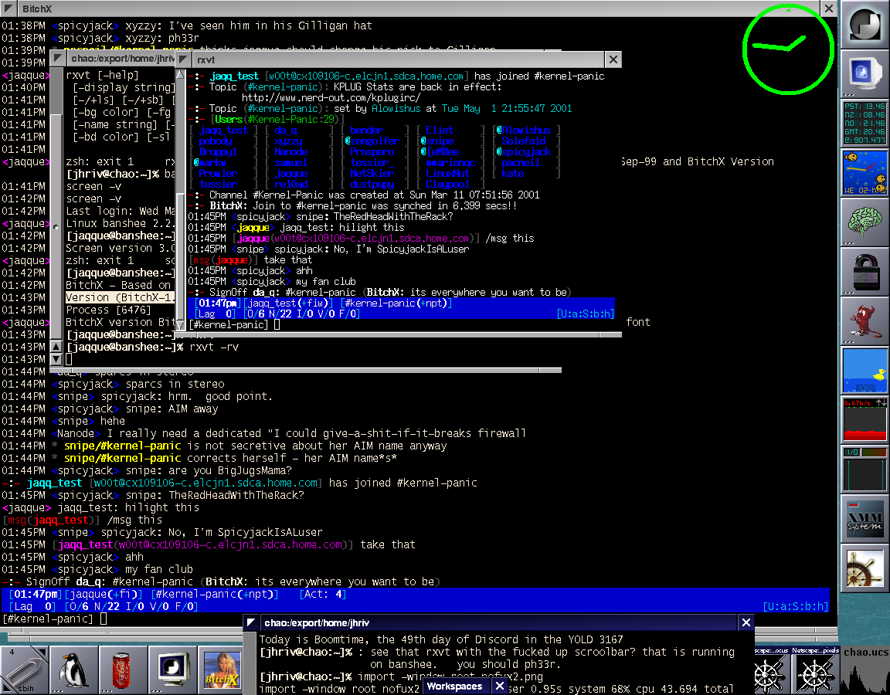This screenshot has height=695, width=890.
Task: Close the Workspaces menu
Action: tap(500, 687)
